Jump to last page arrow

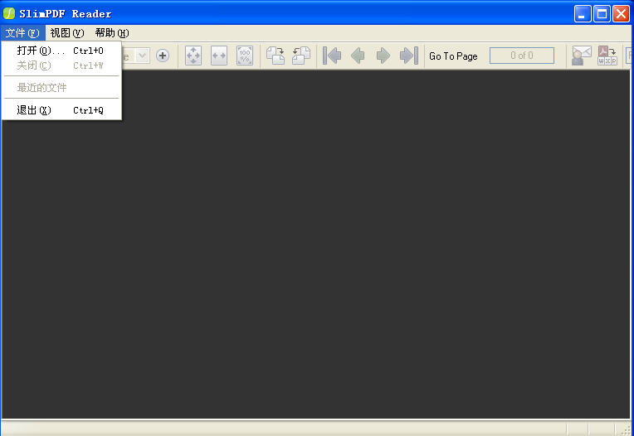point(408,56)
